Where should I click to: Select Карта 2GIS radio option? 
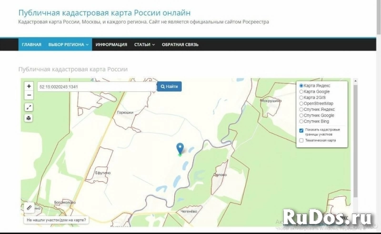coord(301,97)
